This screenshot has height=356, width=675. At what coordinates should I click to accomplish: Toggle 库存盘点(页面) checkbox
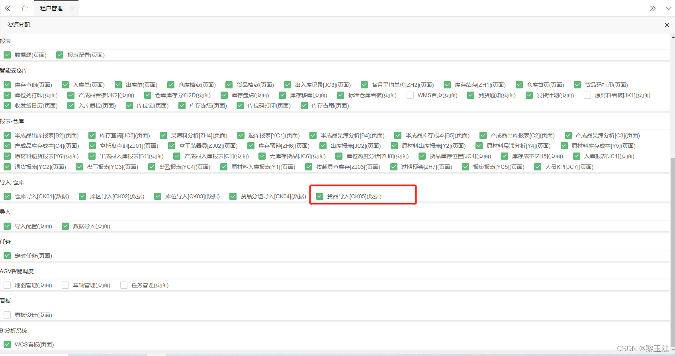224,95
